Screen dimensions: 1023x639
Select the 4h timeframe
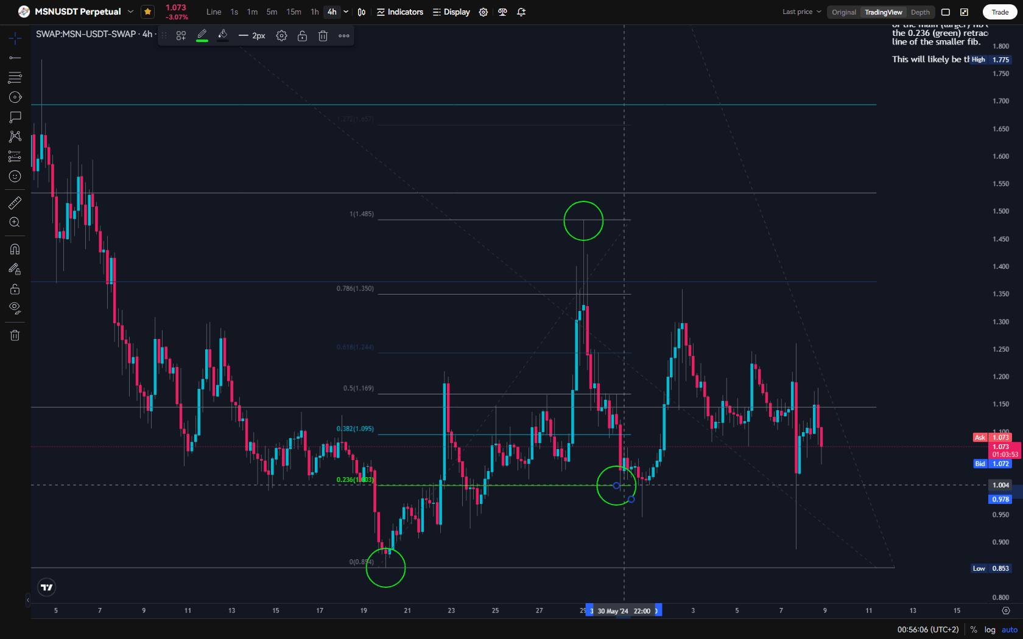click(x=332, y=12)
